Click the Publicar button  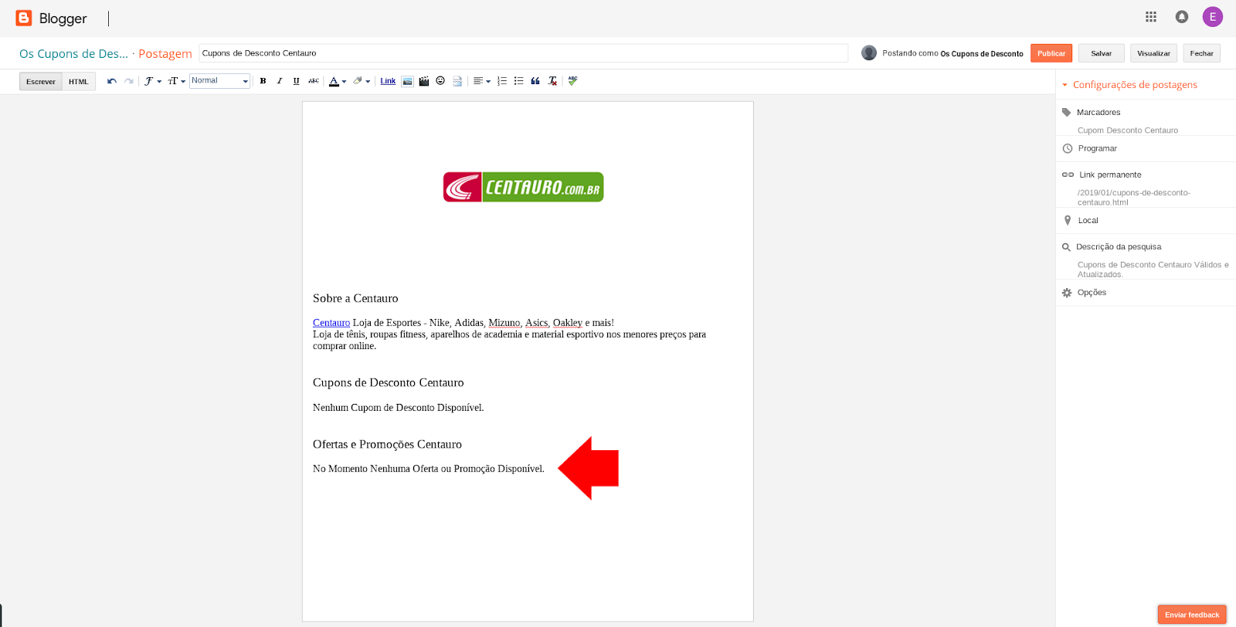click(x=1051, y=53)
